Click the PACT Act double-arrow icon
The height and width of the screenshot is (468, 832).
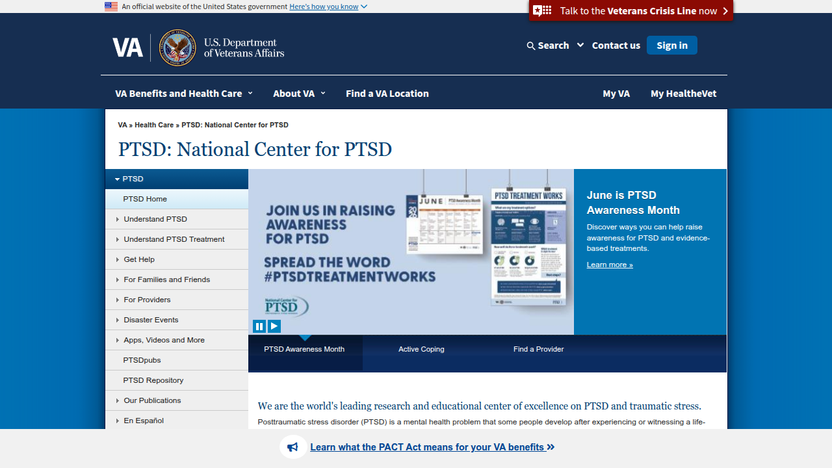coord(551,447)
